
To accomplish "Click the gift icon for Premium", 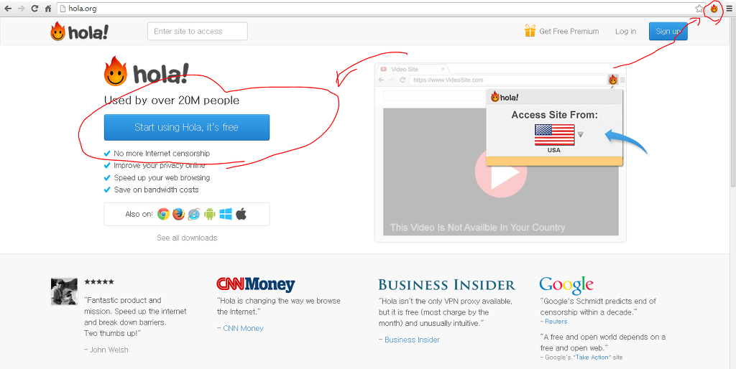I will coord(530,31).
